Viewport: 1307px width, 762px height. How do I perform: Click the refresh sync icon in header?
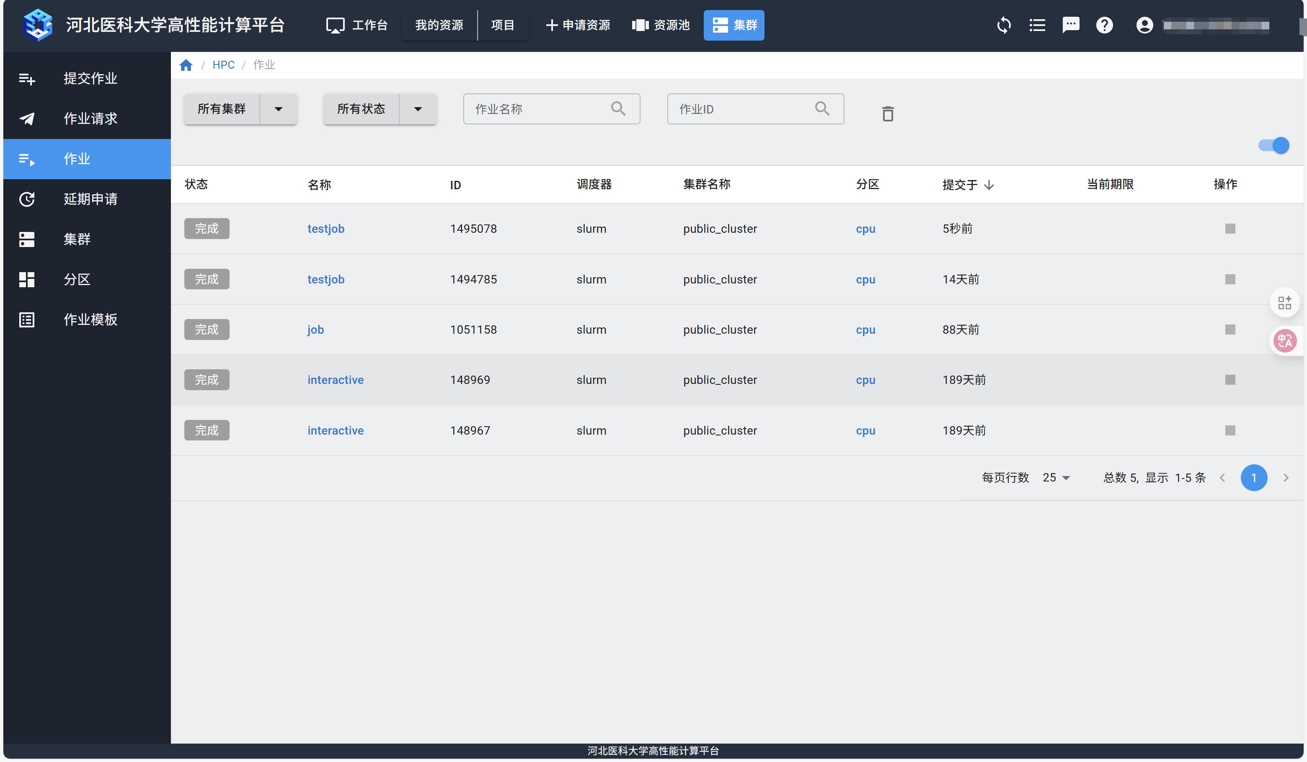pos(1004,25)
